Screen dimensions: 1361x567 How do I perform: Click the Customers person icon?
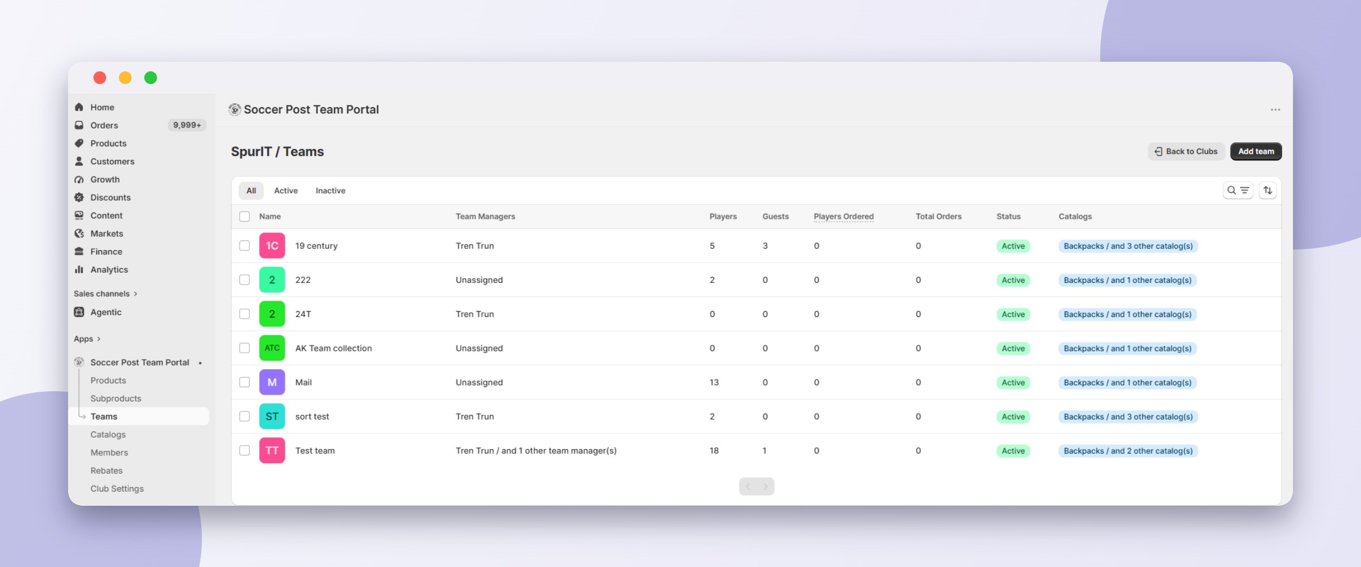pyautogui.click(x=79, y=162)
